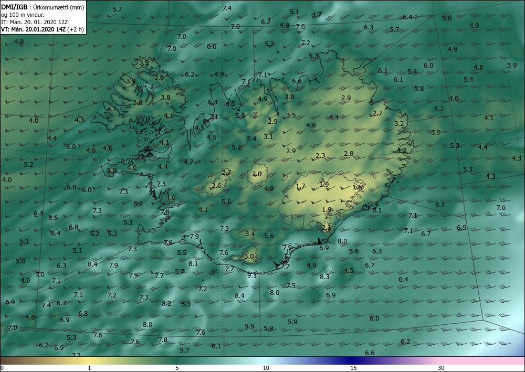Click the 3.0 value on the map
The image size is (525, 372).
tap(249, 257)
